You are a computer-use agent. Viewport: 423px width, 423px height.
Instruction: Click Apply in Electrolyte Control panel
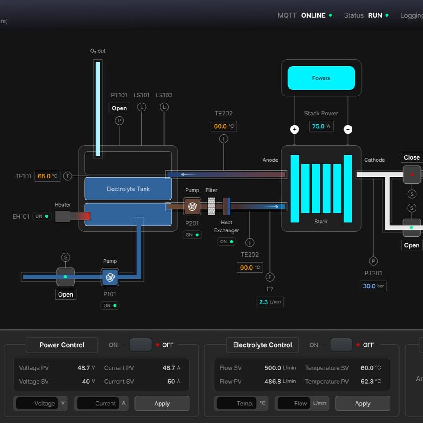362,403
